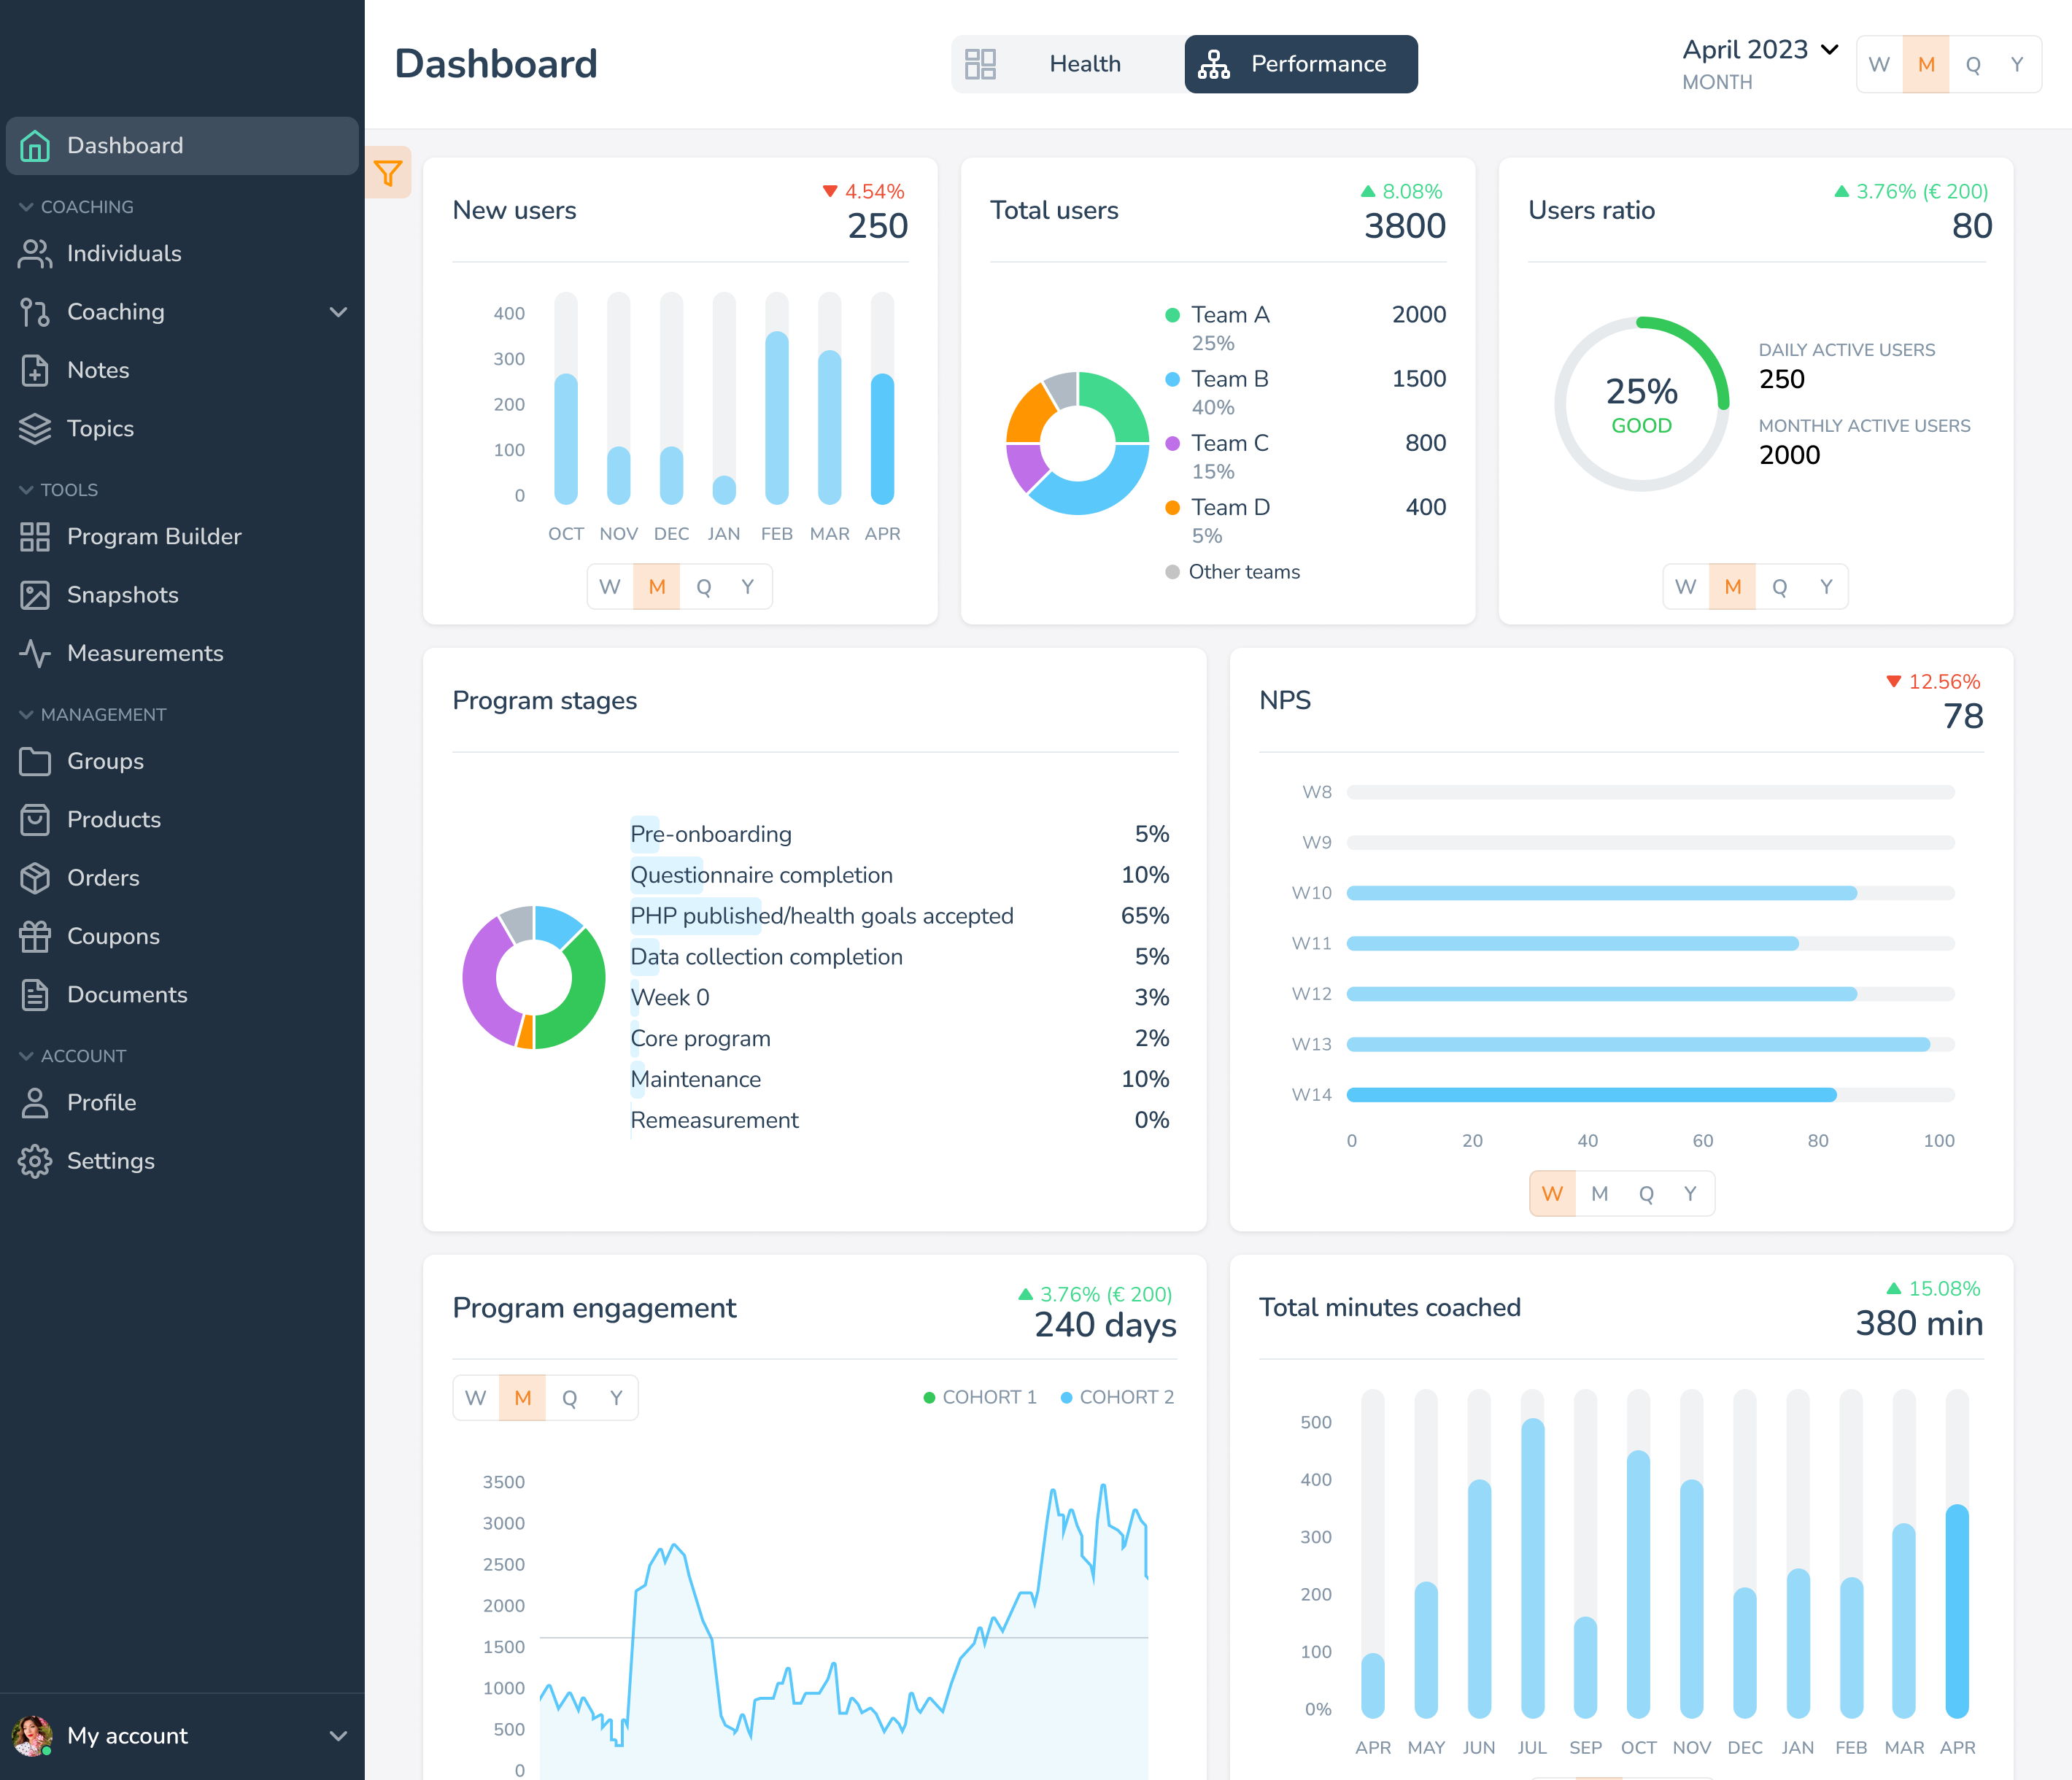Click the W14 NPS progress bar

1590,1095
